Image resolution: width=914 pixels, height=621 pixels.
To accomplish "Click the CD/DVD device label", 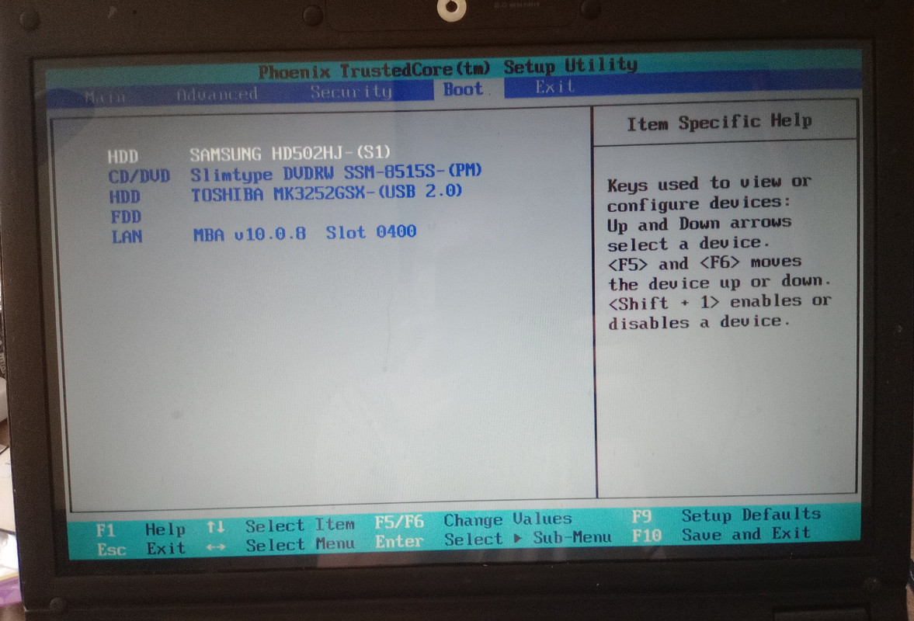I will point(139,176).
